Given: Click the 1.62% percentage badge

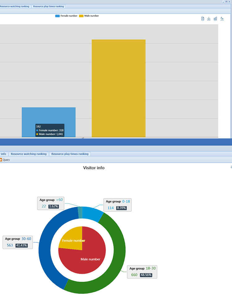Looking at the screenshot, I should click(x=54, y=206).
